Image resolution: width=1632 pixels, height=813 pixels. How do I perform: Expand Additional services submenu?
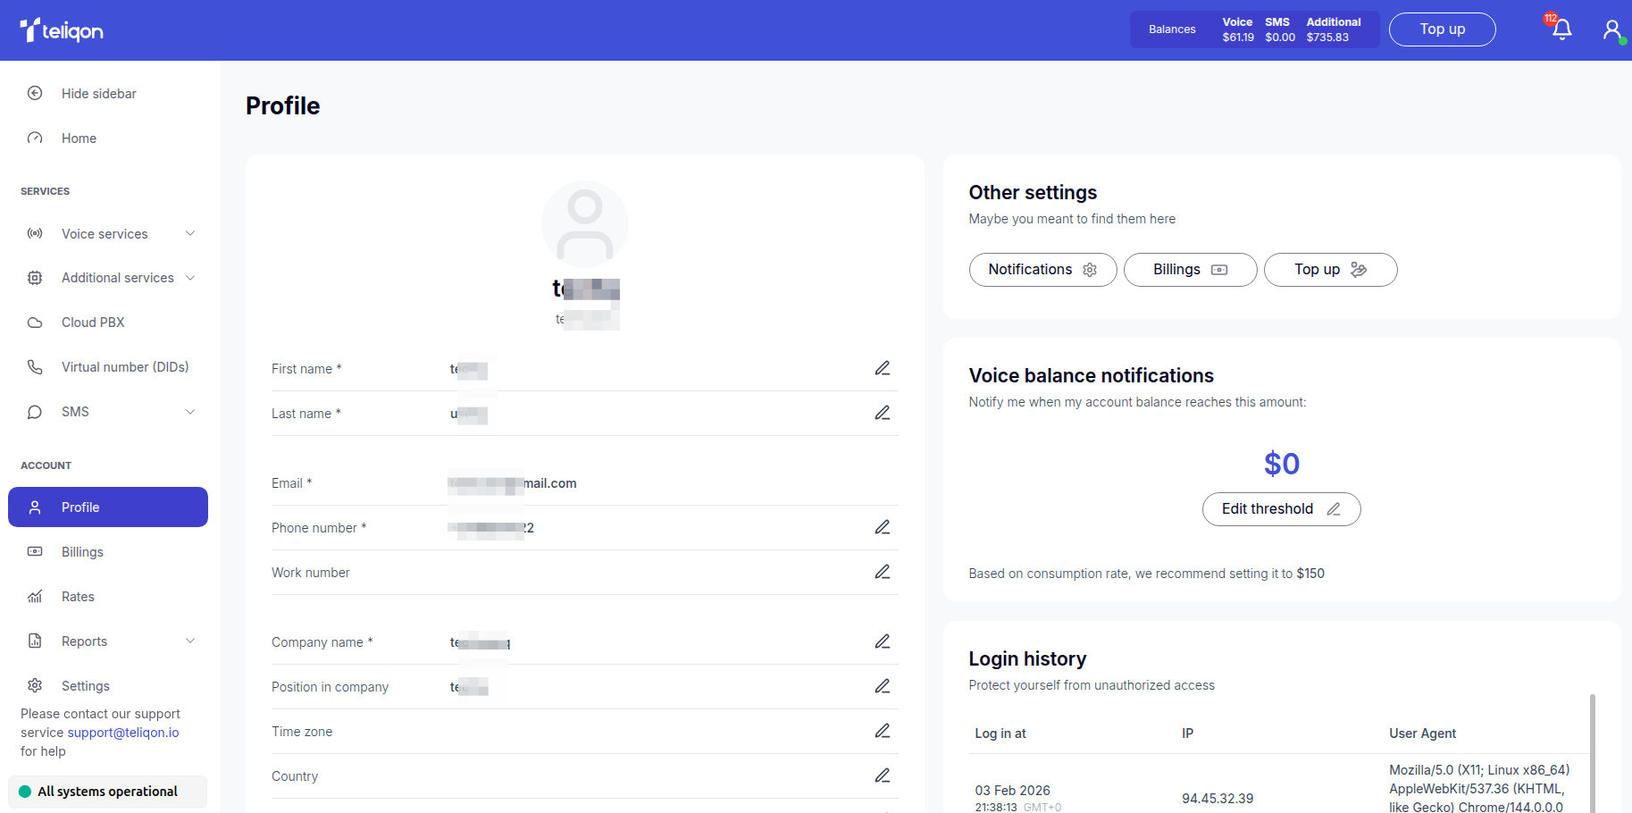click(x=189, y=278)
